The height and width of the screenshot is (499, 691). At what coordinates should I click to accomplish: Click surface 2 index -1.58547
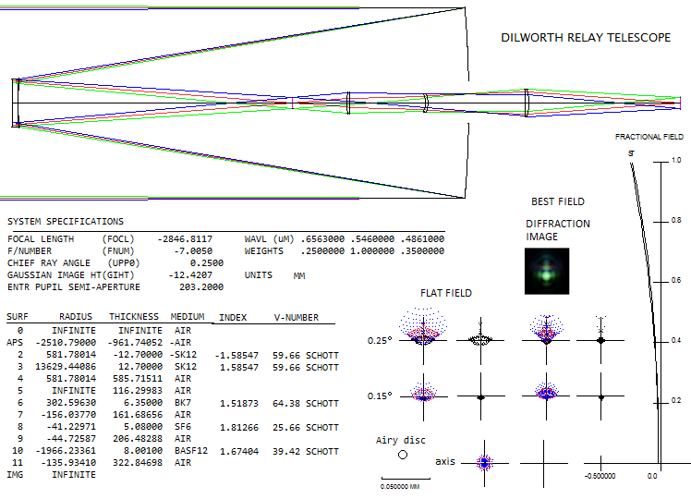236,355
